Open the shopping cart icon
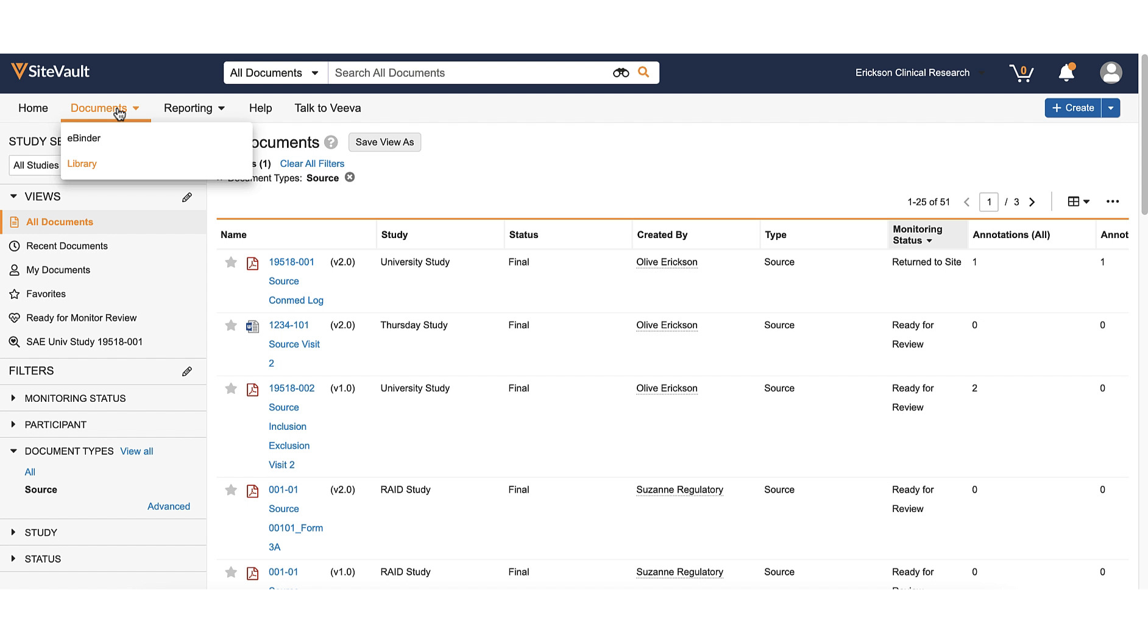Image resolution: width=1148 pixels, height=643 pixels. point(1021,73)
